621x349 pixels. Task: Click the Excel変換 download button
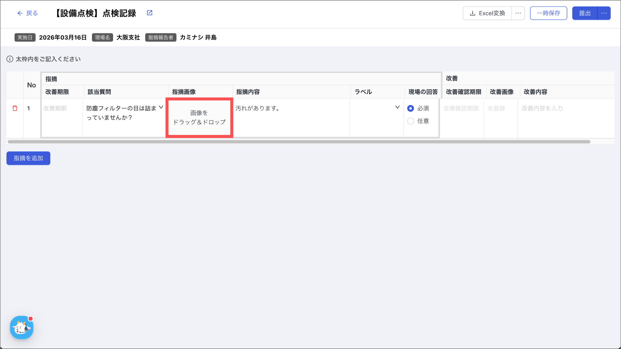pyautogui.click(x=487, y=13)
